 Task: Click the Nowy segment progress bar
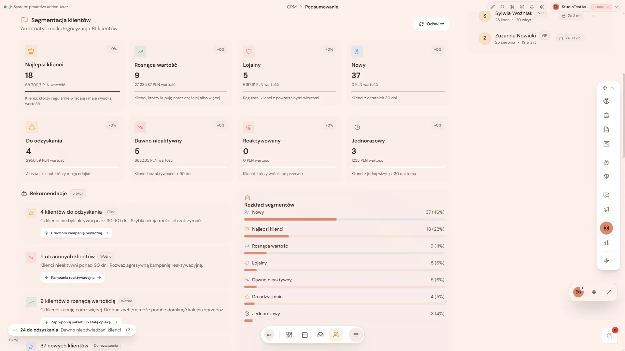click(344, 219)
